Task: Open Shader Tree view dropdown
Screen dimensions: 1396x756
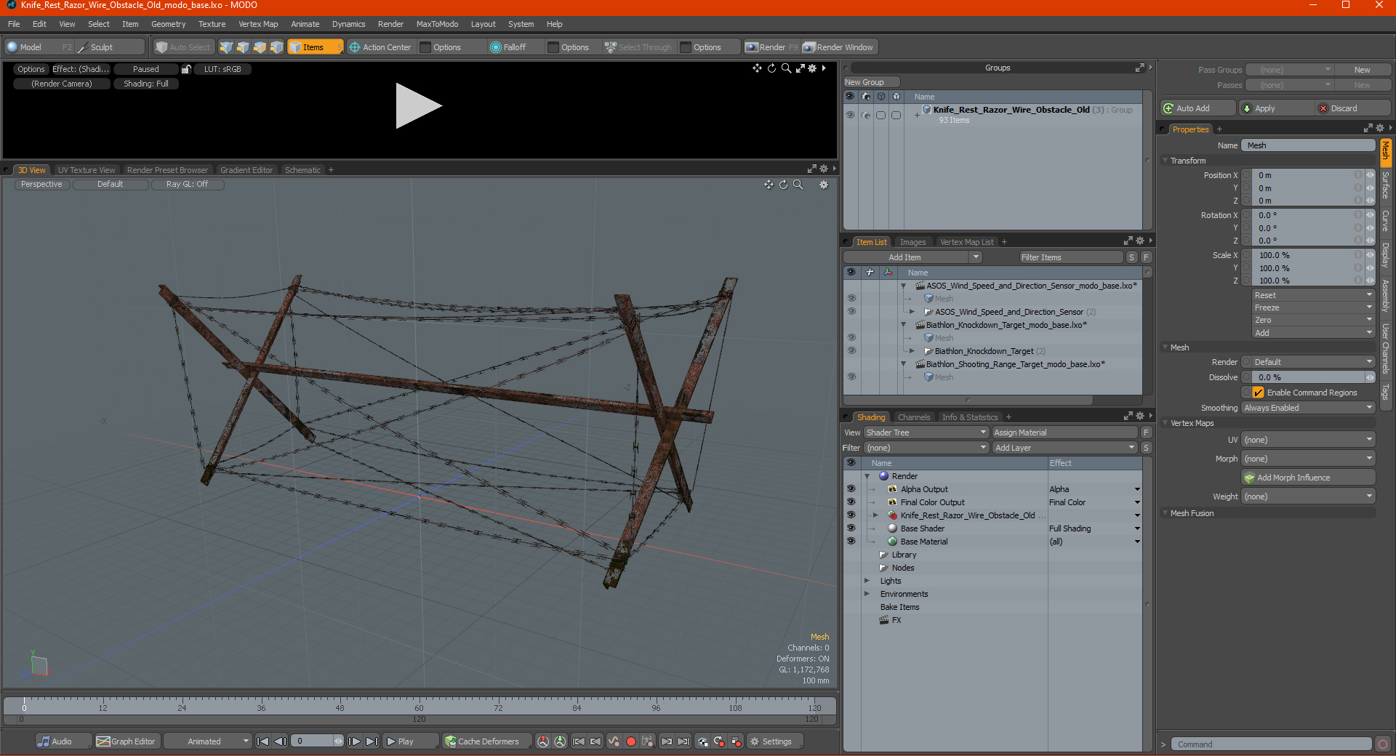Action: [x=926, y=433]
